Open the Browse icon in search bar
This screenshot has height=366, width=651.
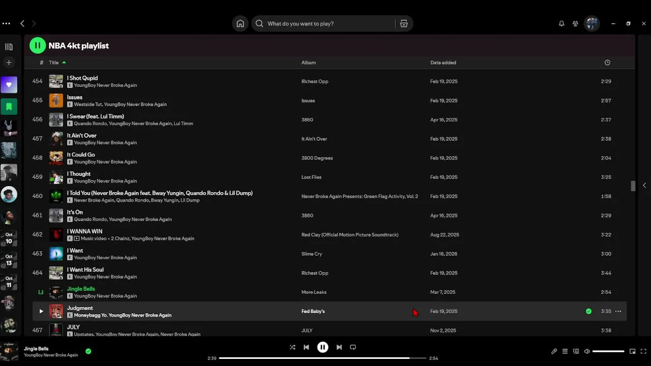click(x=404, y=23)
